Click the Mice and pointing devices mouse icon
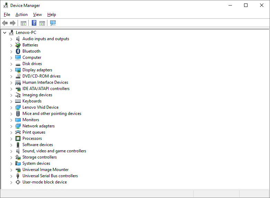The width and height of the screenshot is (270, 198). click(18, 114)
